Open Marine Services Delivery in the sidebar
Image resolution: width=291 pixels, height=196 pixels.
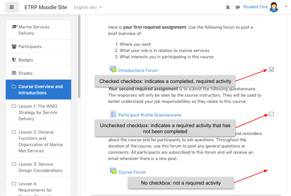point(38,30)
